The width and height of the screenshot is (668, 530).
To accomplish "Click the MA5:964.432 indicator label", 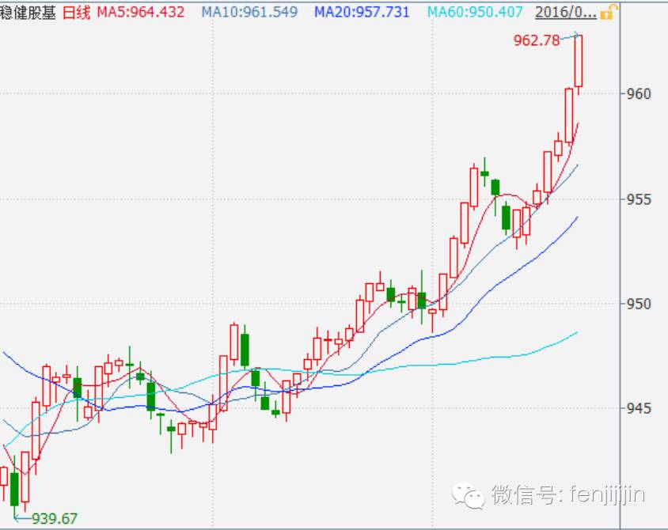I will (141, 12).
